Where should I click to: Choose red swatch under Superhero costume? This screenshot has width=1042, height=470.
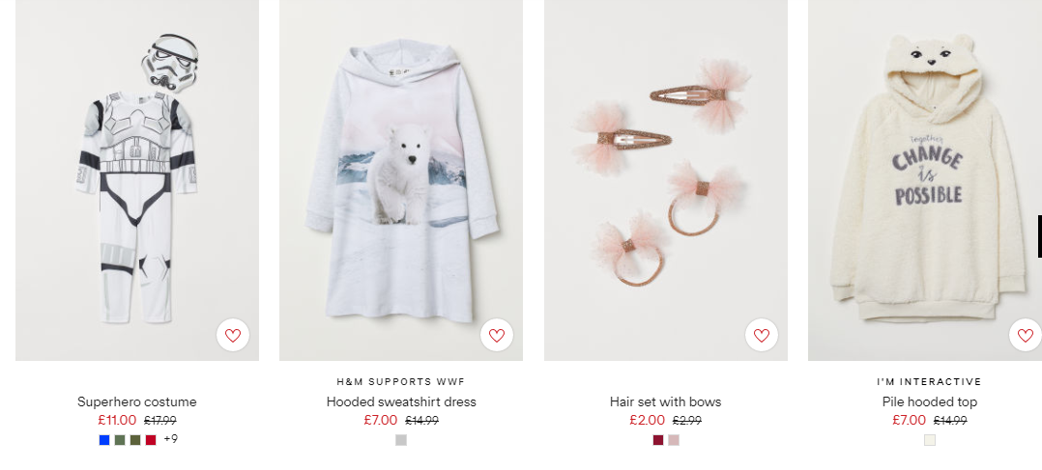tap(151, 439)
